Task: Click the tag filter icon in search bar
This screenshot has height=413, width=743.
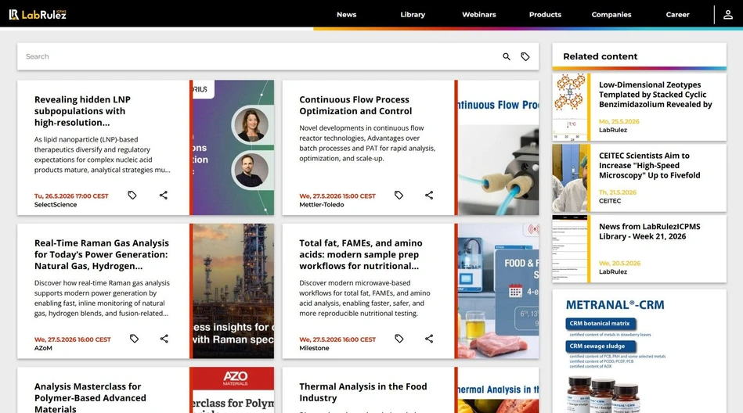Action: click(525, 57)
